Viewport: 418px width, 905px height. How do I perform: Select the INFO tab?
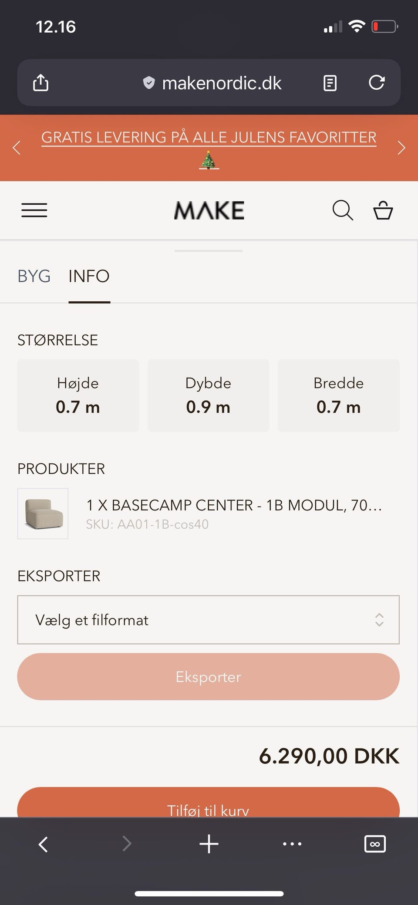pyautogui.click(x=89, y=276)
